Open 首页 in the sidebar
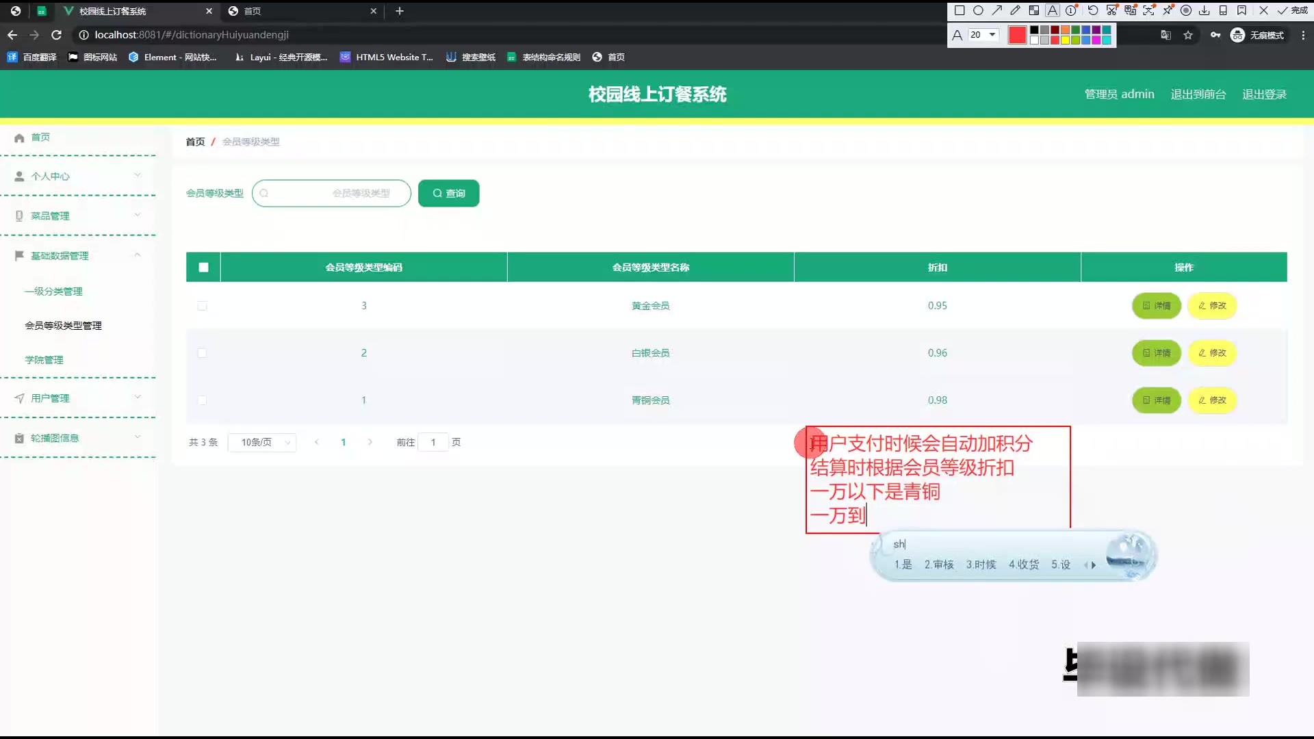Screen dimensions: 1314x739 coord(78,138)
